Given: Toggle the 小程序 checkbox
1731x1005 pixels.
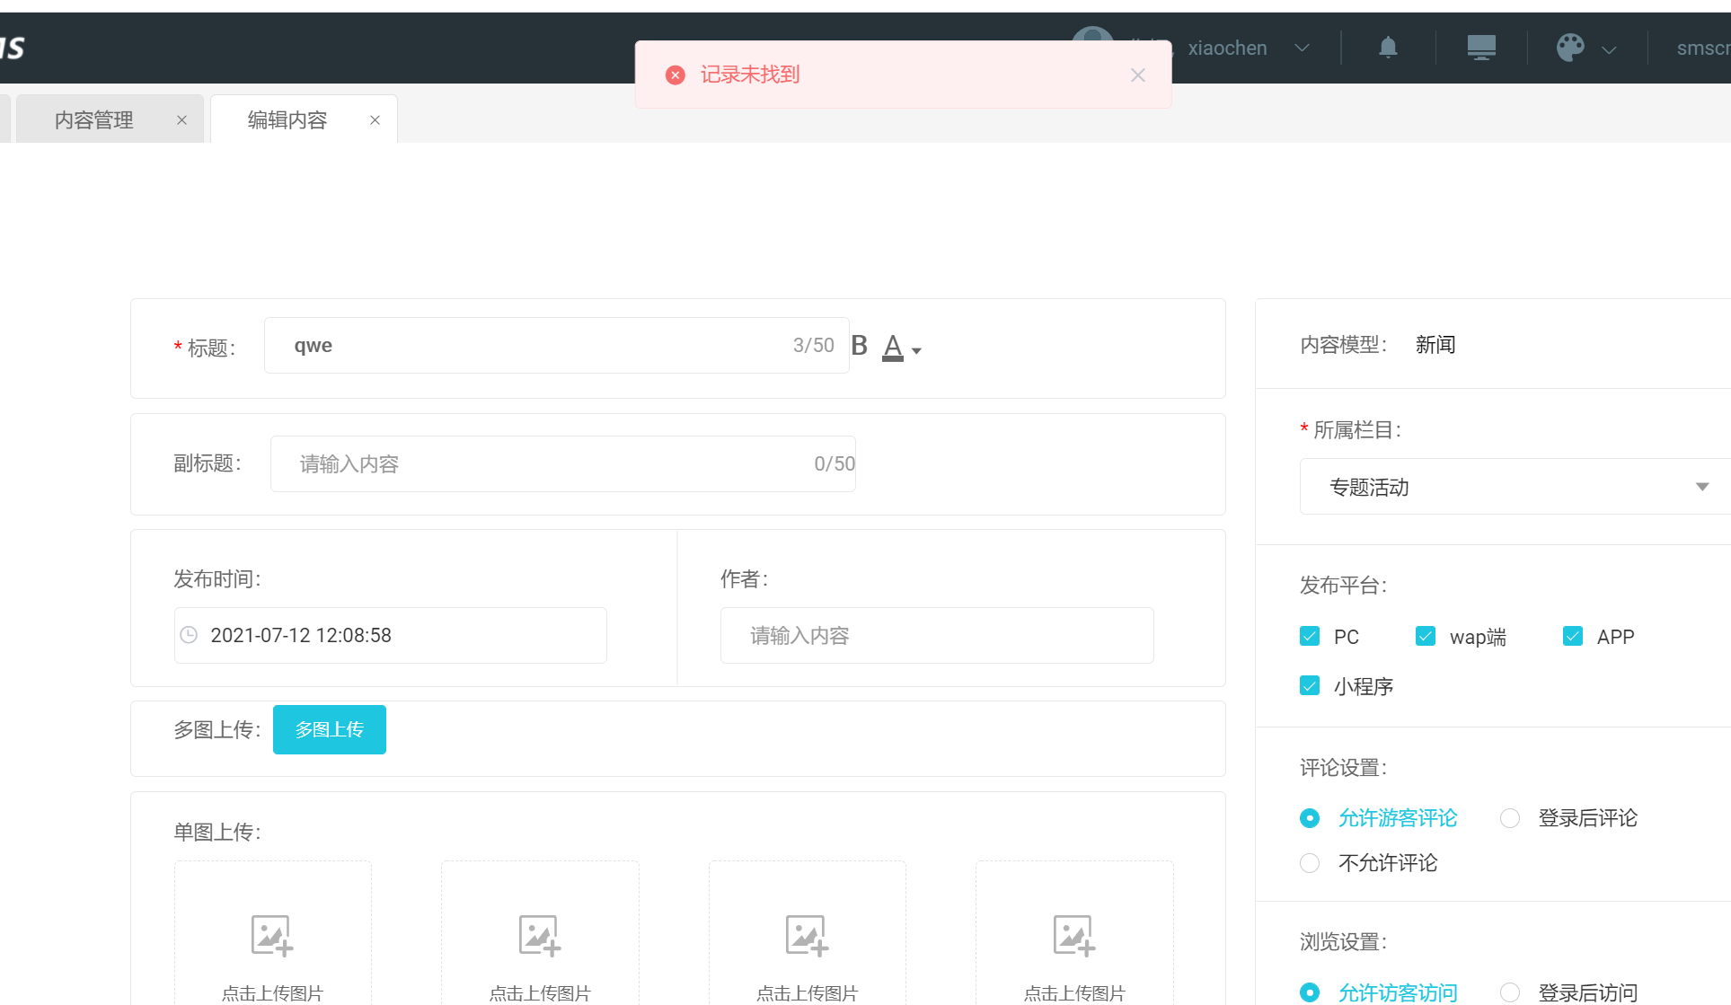Looking at the screenshot, I should (1310, 686).
